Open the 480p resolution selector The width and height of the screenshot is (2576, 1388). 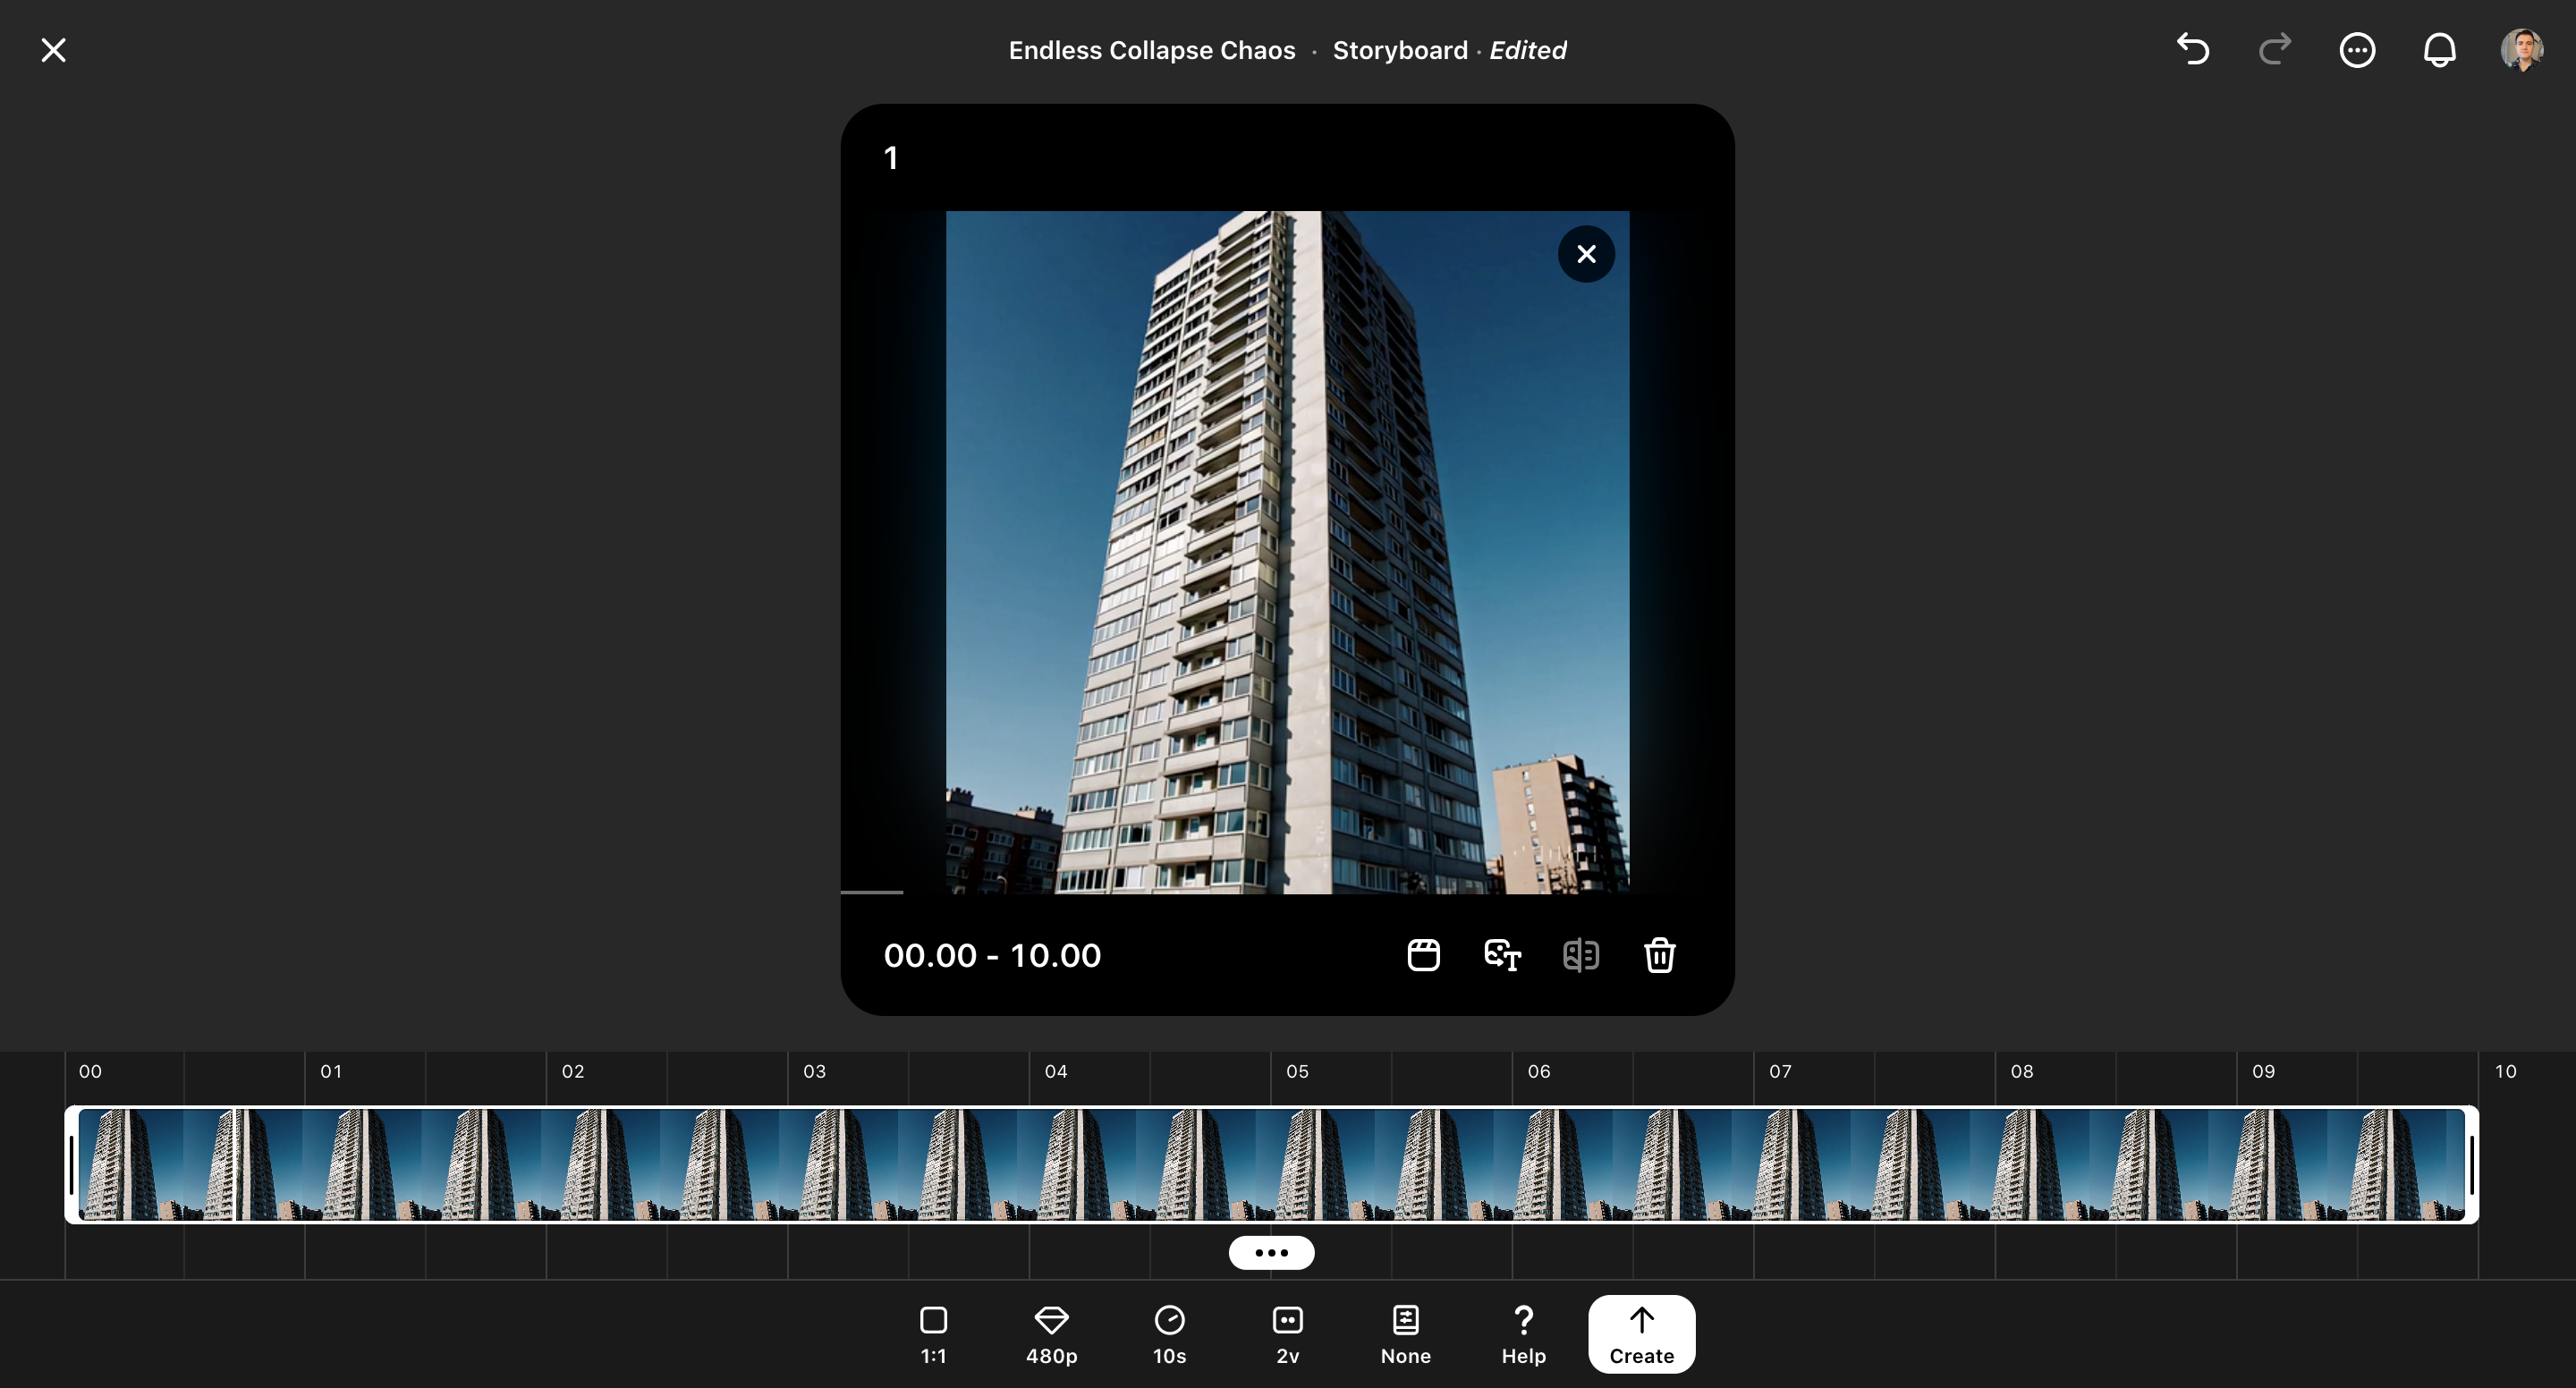tap(1051, 1335)
